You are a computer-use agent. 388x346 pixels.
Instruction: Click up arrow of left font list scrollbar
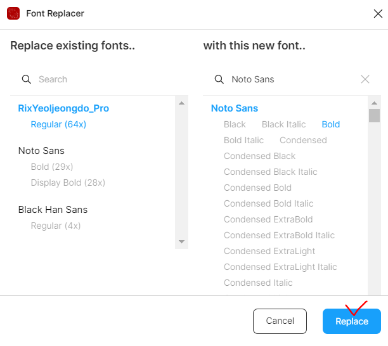coord(181,103)
